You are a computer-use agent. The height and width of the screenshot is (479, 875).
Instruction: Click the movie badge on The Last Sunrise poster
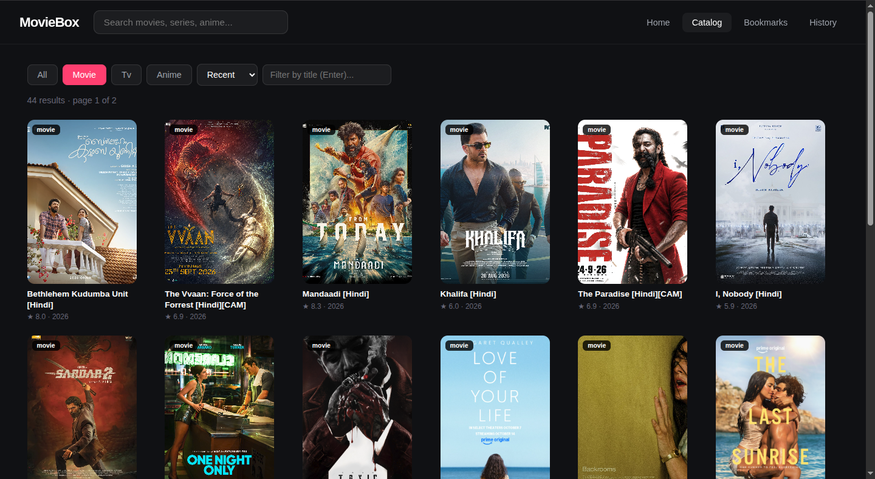click(x=735, y=345)
